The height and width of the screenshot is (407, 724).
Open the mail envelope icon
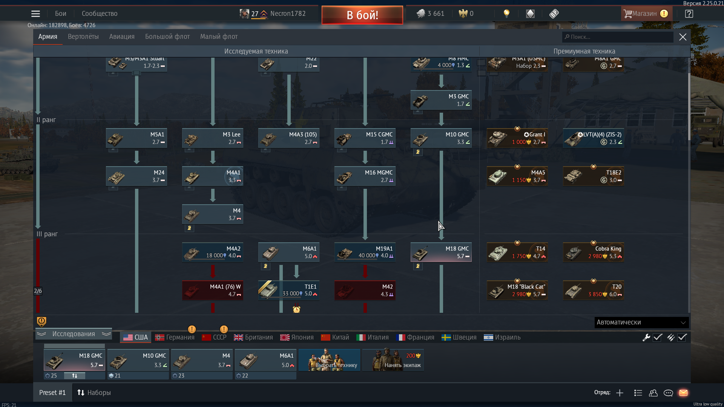(x=683, y=393)
